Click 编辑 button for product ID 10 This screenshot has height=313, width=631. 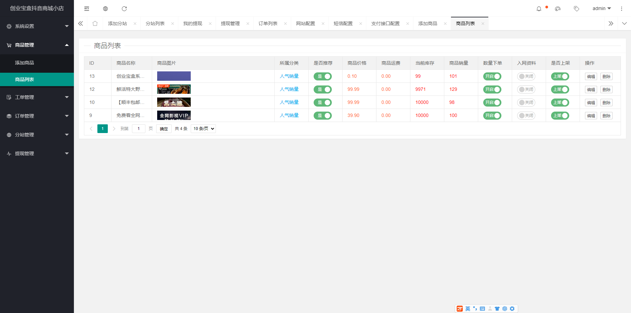point(591,103)
